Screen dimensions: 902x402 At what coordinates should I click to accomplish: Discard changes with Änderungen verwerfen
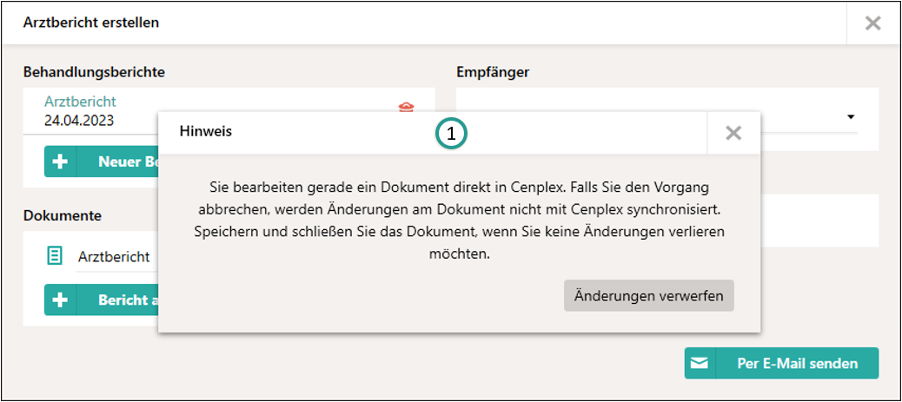pyautogui.click(x=649, y=295)
